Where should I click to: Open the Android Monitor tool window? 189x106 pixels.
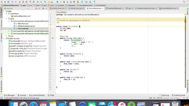(x=37, y=95)
